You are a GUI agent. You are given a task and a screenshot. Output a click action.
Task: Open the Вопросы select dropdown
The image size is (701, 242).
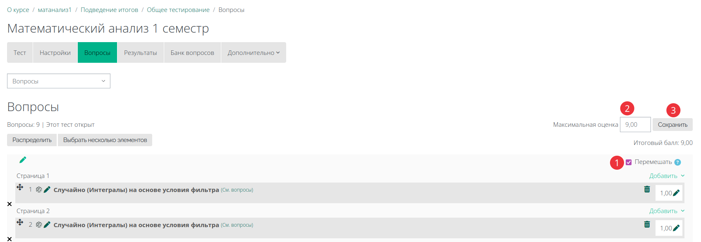59,81
